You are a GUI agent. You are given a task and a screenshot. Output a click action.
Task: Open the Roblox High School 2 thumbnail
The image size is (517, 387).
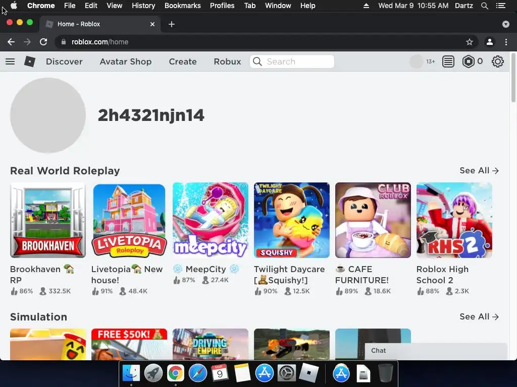point(454,220)
